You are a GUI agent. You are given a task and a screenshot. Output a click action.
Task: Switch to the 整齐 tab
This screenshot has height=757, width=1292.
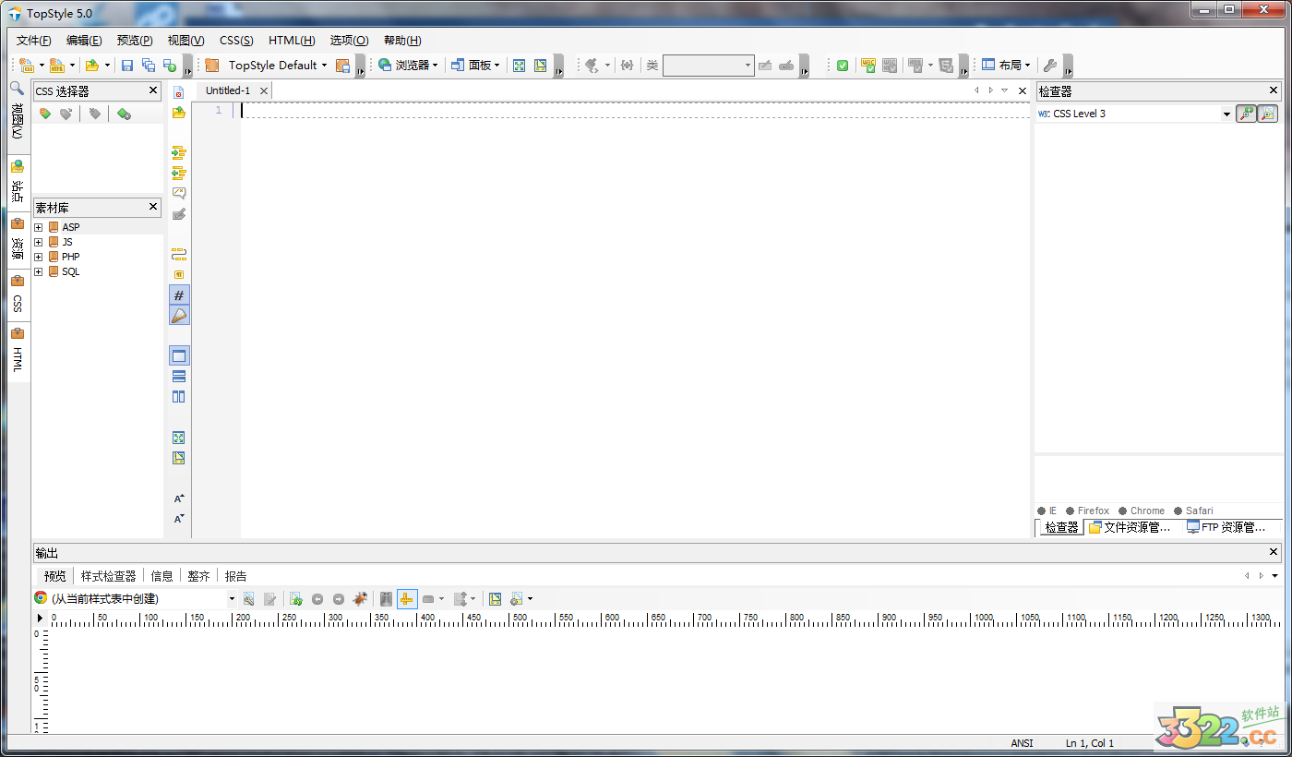(x=198, y=576)
